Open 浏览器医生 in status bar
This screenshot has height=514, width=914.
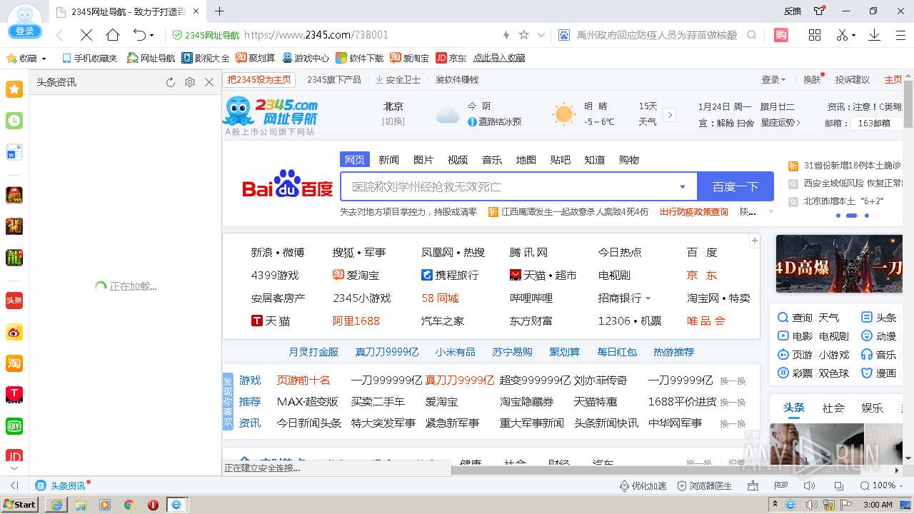click(704, 485)
